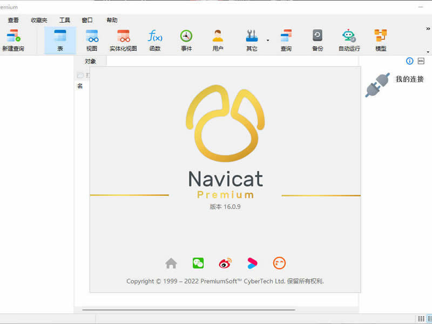Click the My Connections (我的连接) label
The width and height of the screenshot is (432, 324).
409,79
